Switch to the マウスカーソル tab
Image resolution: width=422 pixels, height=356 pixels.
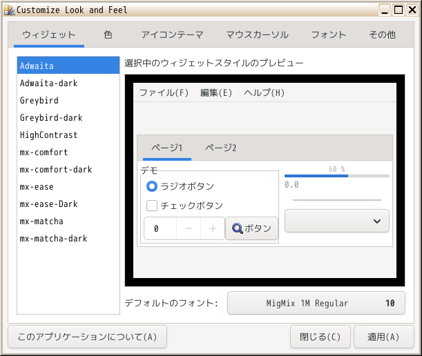point(258,34)
